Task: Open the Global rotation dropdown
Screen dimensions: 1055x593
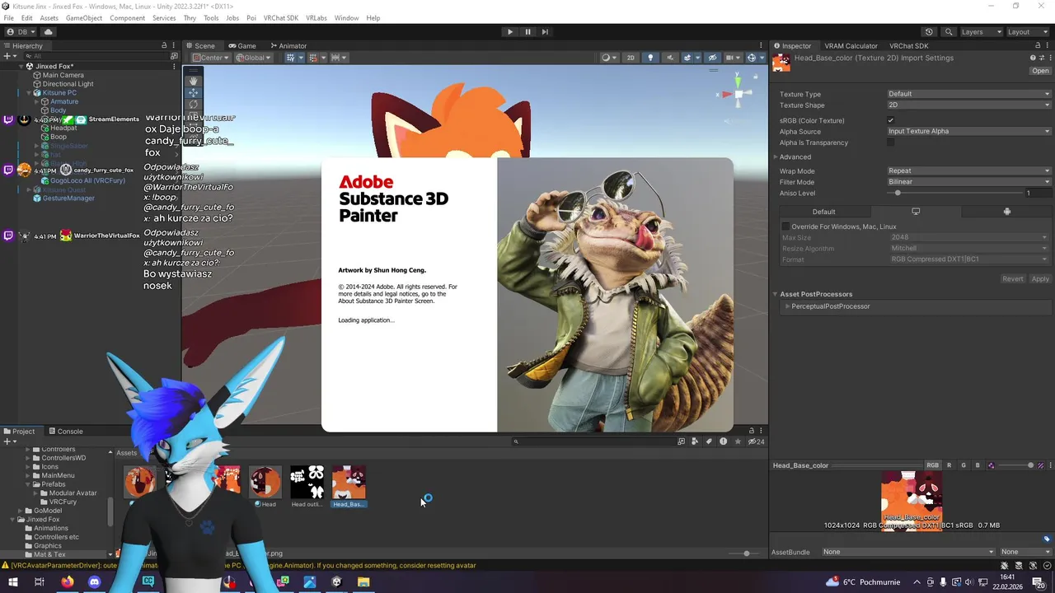Action: (254, 58)
